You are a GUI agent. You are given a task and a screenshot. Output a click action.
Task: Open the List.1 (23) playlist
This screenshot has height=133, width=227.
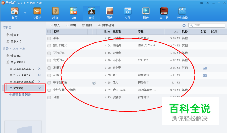pyautogui.click(x=20, y=75)
